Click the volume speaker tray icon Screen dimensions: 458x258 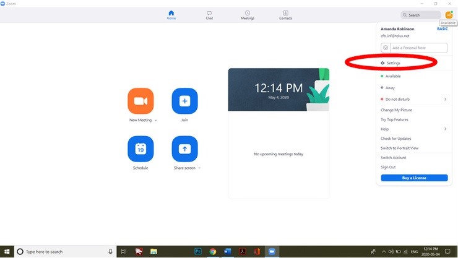point(391,252)
